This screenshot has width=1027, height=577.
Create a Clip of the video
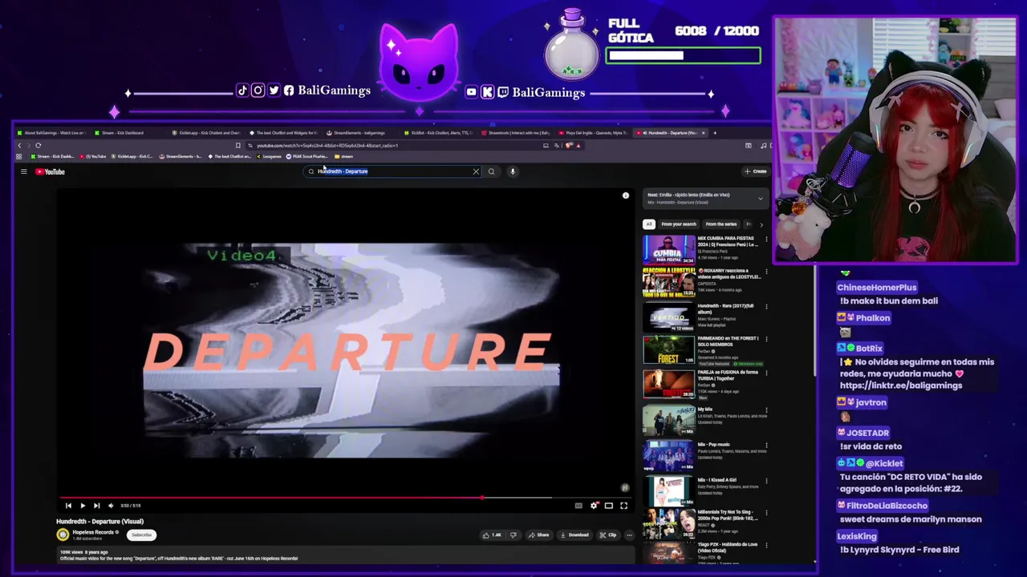point(608,535)
